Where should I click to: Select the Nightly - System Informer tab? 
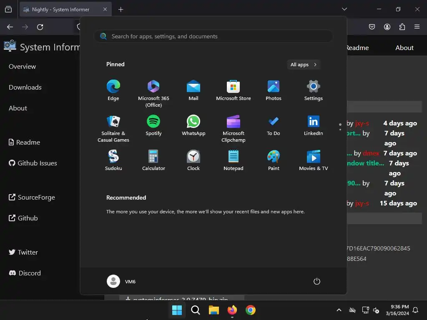click(x=65, y=10)
